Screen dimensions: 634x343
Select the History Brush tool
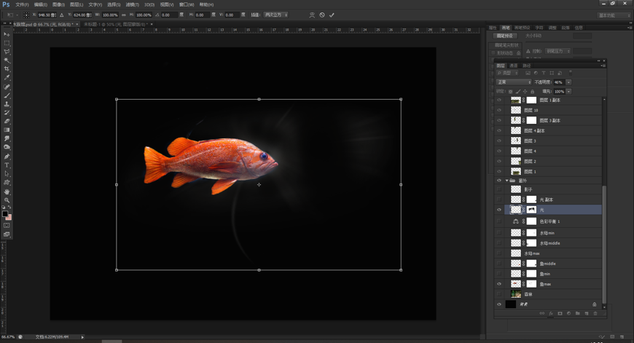(x=7, y=113)
